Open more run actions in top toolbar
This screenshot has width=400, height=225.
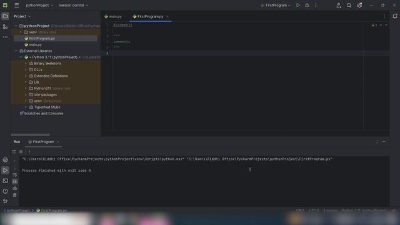[x=316, y=6]
